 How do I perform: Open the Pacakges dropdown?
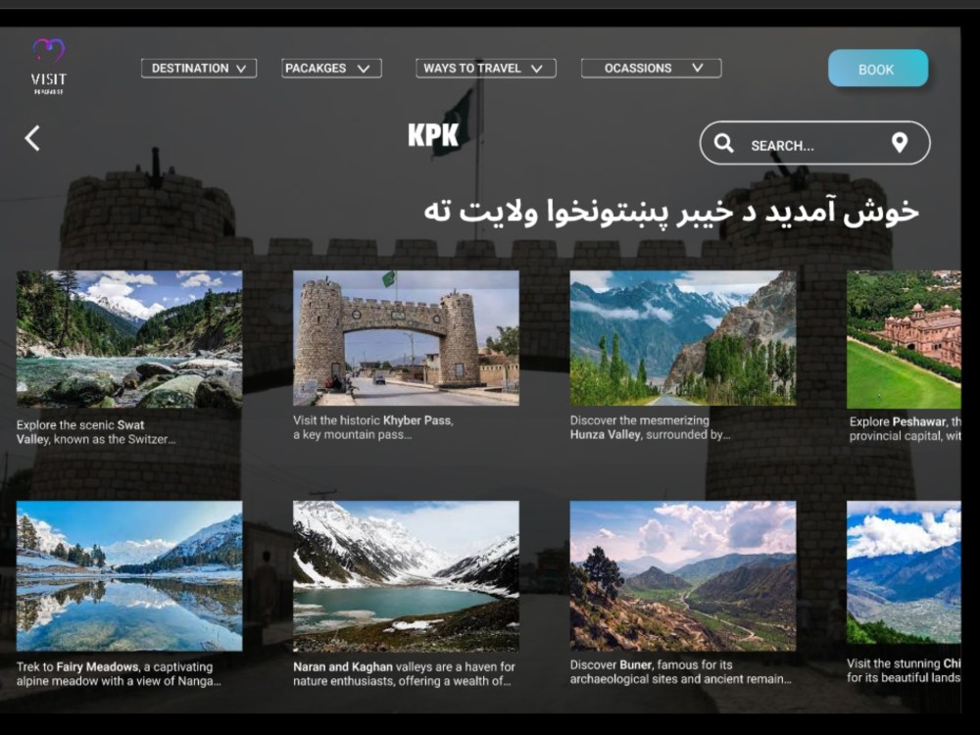(331, 69)
